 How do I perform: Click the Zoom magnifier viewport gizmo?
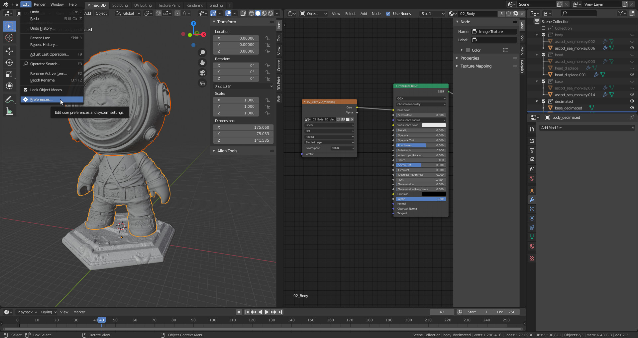tap(202, 53)
